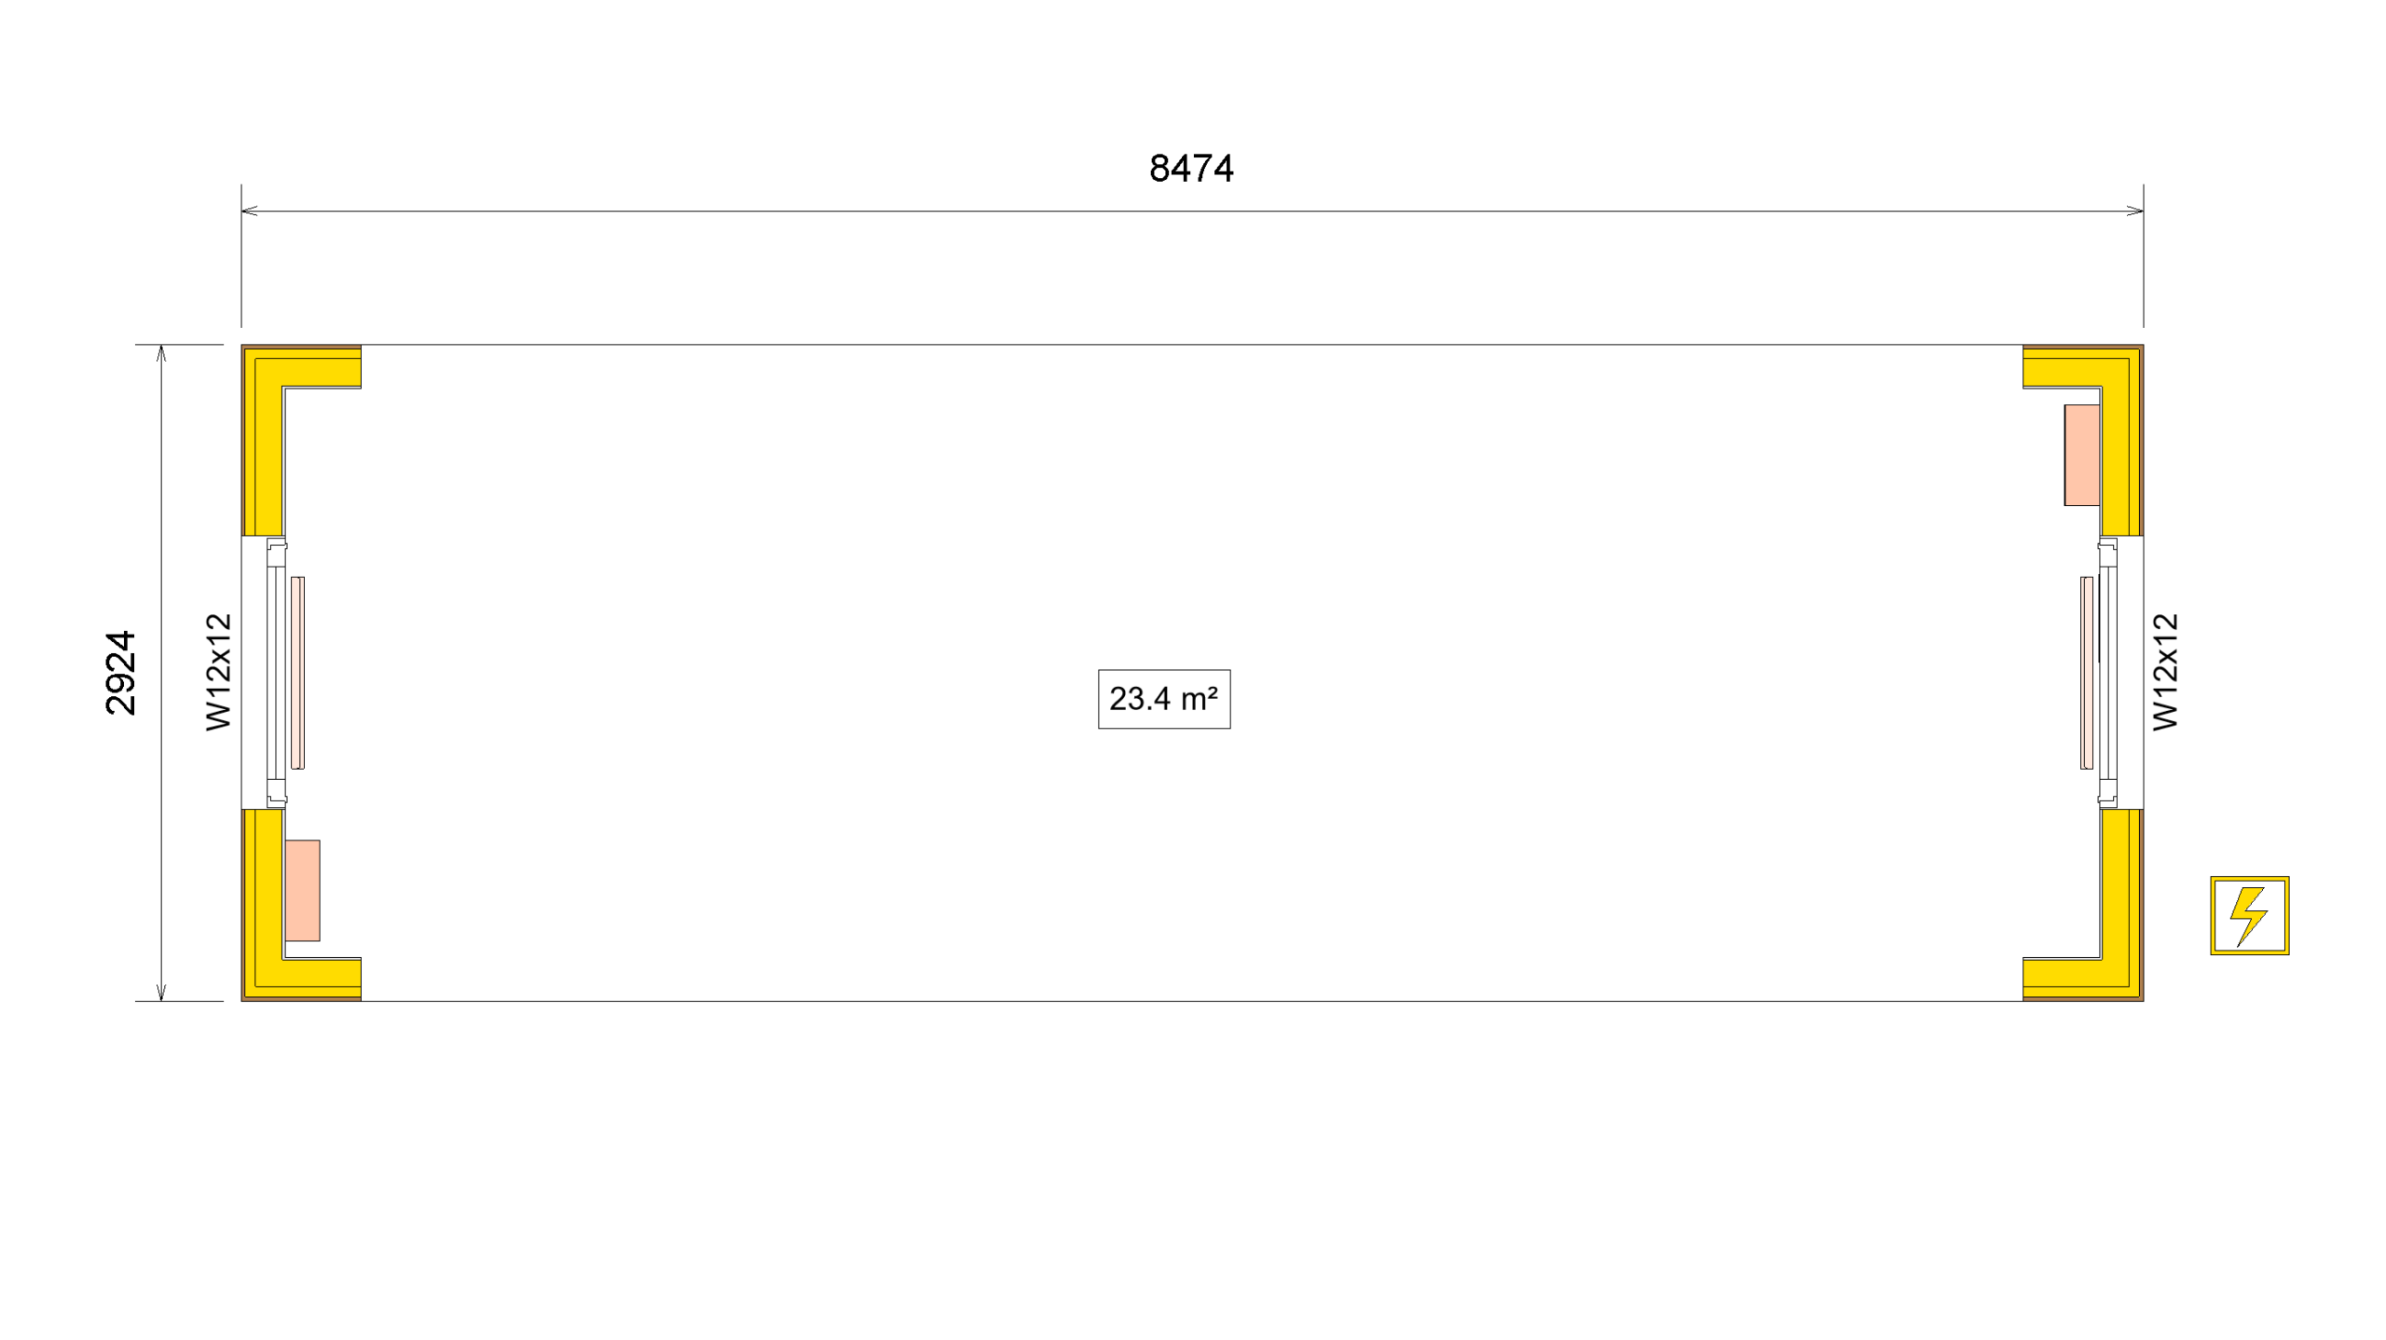Select the right W12x12 window label
The height and width of the screenshot is (1340, 2386).
click(2165, 672)
